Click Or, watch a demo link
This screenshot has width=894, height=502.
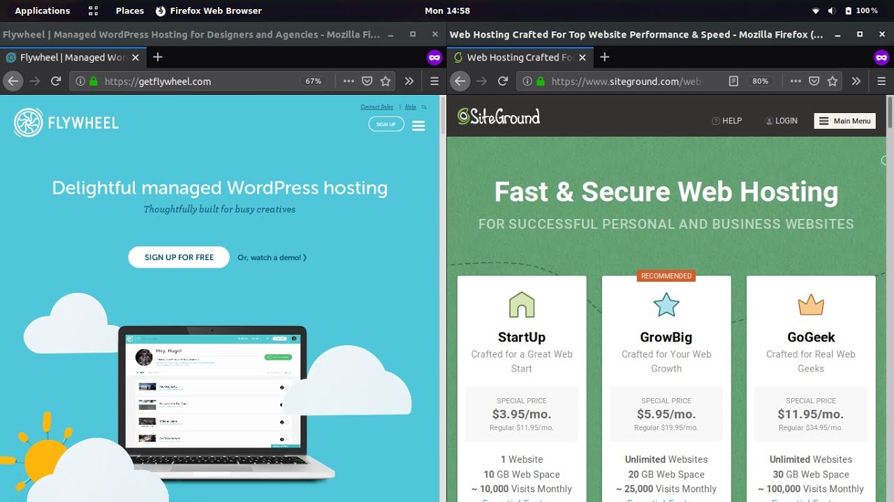tap(272, 257)
